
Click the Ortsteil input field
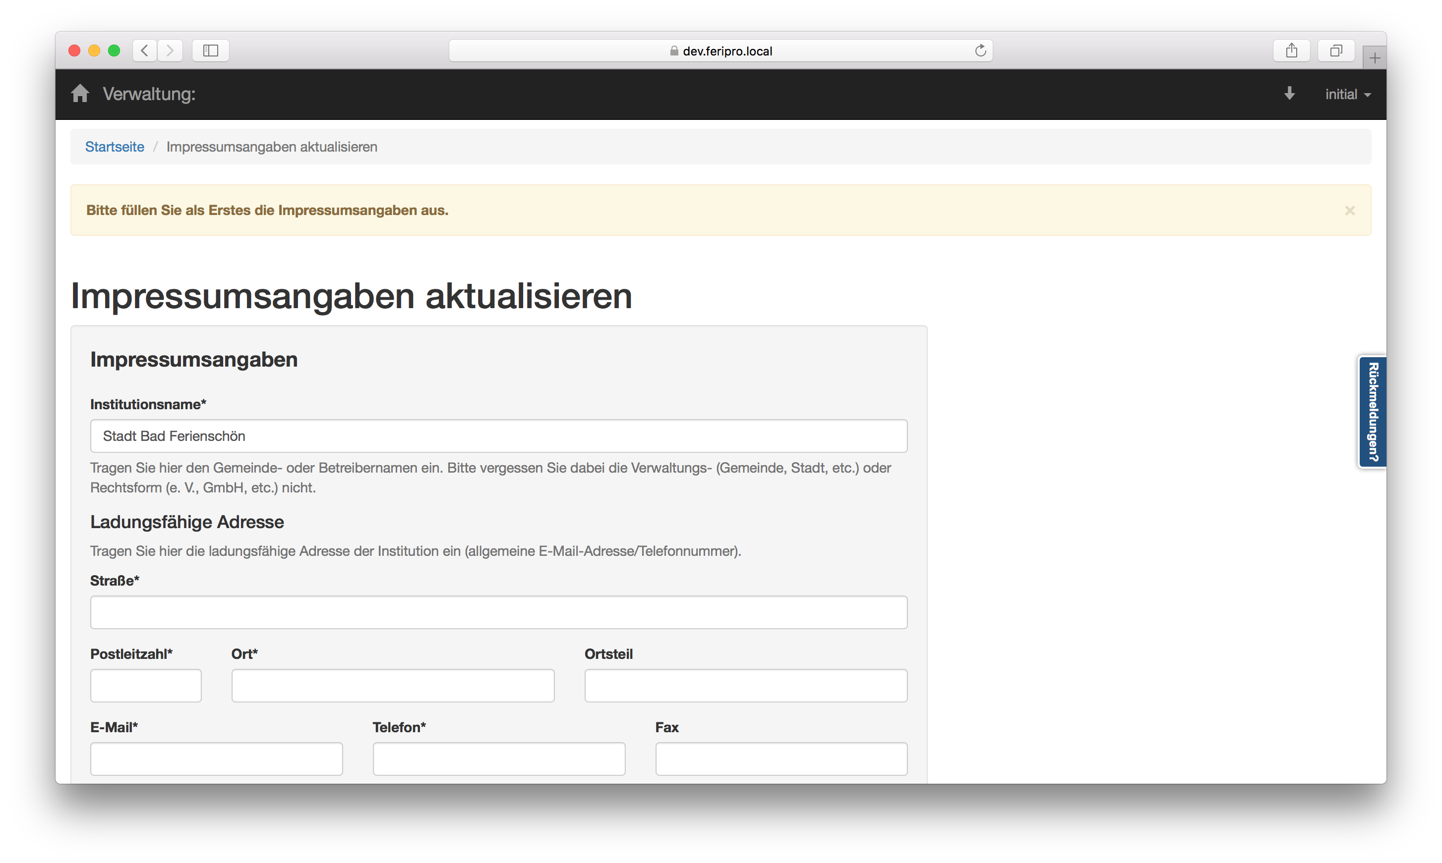[x=745, y=685]
